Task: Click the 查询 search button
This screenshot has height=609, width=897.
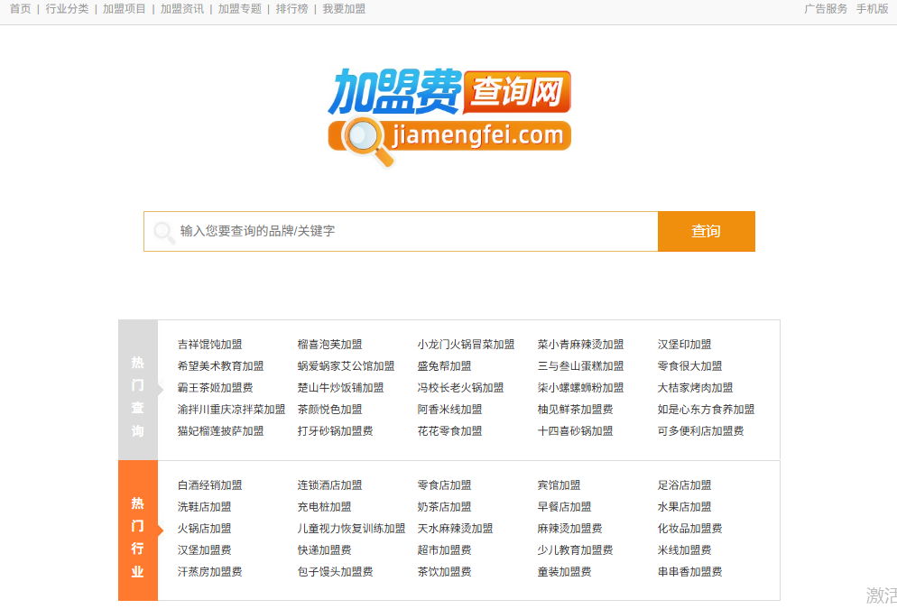Action: [x=707, y=231]
